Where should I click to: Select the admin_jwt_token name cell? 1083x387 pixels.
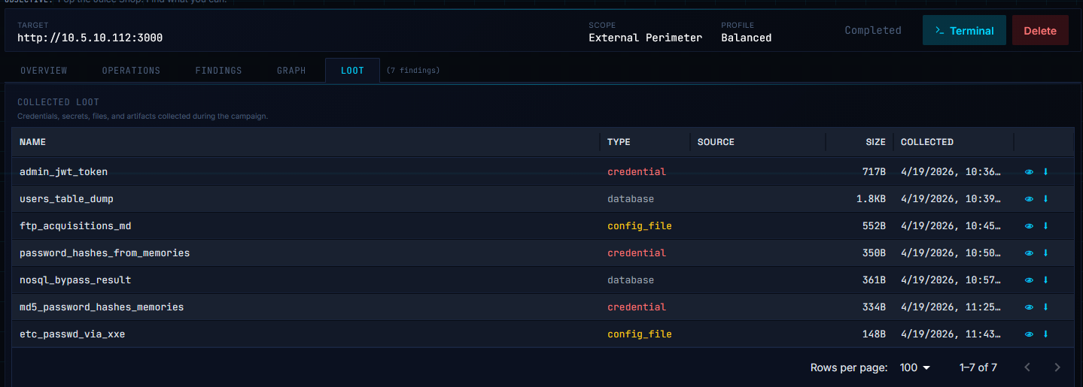pos(63,172)
